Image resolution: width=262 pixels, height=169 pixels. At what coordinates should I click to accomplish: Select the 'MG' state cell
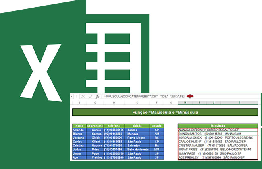tap(157, 150)
